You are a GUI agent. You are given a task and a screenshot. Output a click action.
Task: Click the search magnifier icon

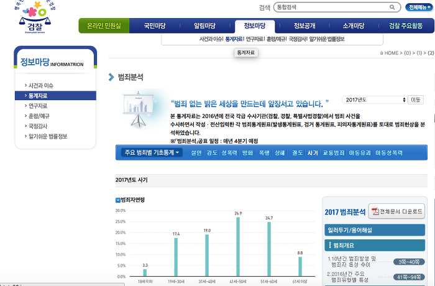tap(393, 7)
